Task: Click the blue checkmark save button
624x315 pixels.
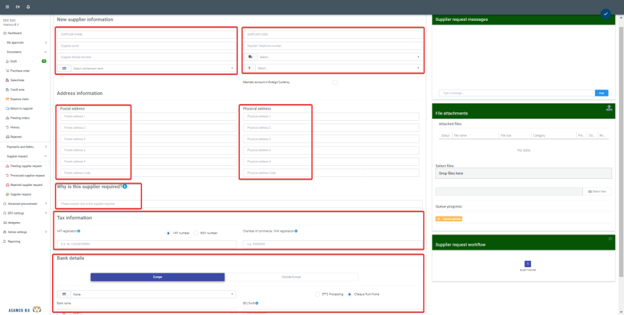Action: coord(605,13)
